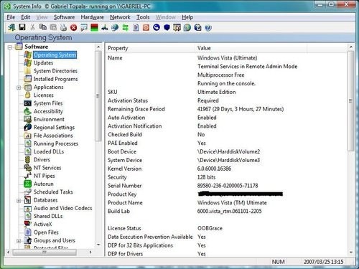Collapse the Software root node
Viewport: 359px width, 269px height.
tap(10, 47)
